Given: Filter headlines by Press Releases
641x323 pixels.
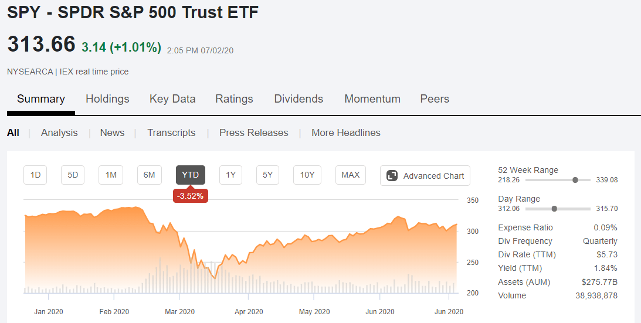Looking at the screenshot, I should coord(254,133).
